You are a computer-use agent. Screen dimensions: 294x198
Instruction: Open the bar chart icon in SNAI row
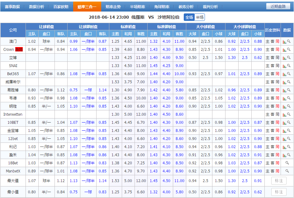pos(284,66)
